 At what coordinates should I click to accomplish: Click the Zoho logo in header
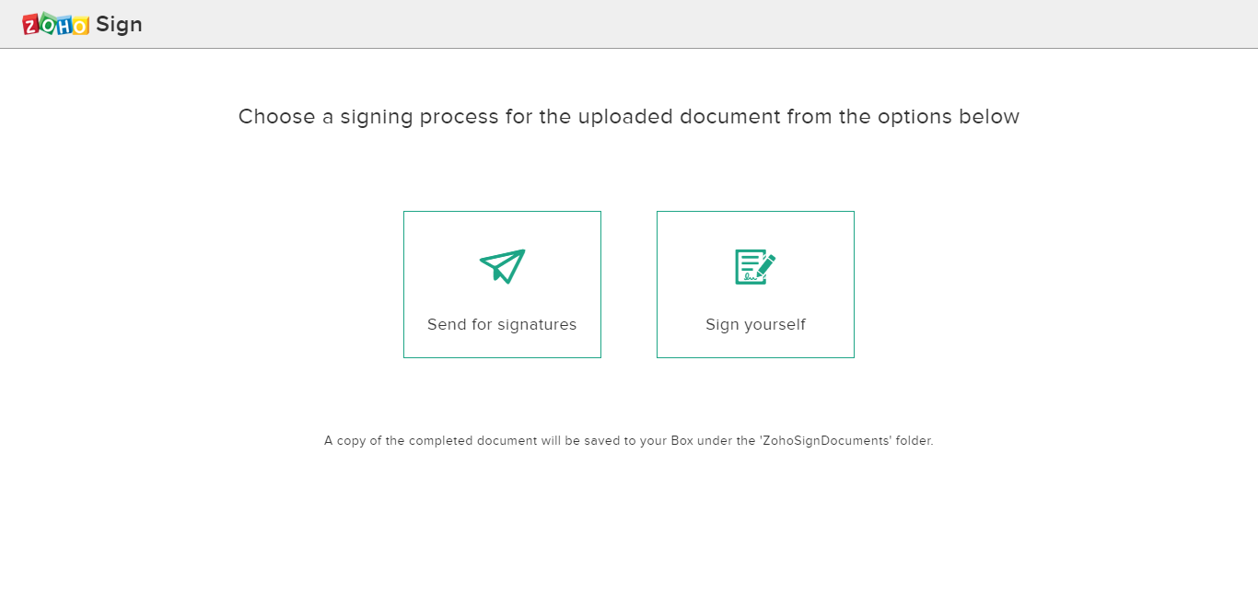(x=55, y=24)
